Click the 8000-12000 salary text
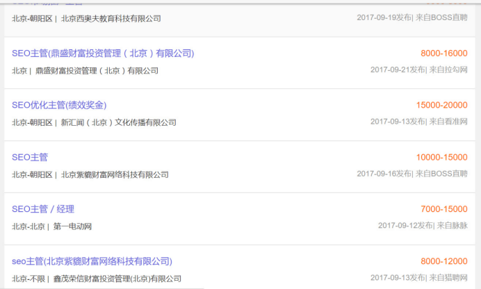This screenshot has width=481, height=289. coord(444,261)
